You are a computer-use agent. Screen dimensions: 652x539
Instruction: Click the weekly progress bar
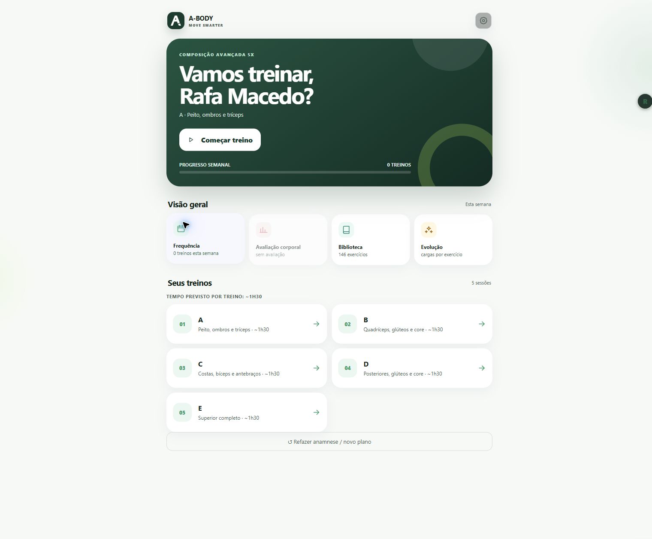(295, 172)
